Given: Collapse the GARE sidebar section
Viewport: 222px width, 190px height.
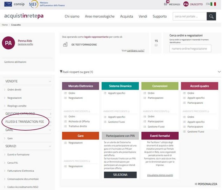Looking at the screenshot, I should (50, 130).
